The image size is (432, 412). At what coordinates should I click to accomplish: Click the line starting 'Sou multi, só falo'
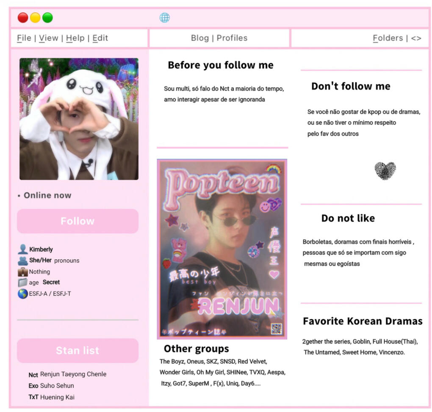point(224,89)
